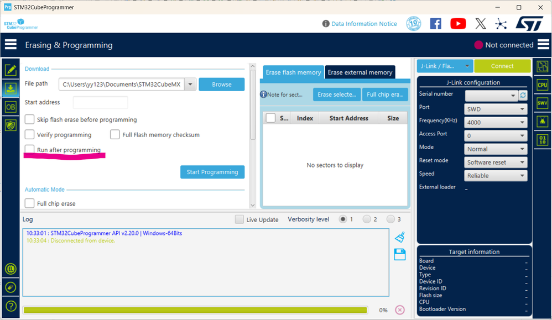Open the device memory compare icon
552x320 pixels.
pos(543,66)
